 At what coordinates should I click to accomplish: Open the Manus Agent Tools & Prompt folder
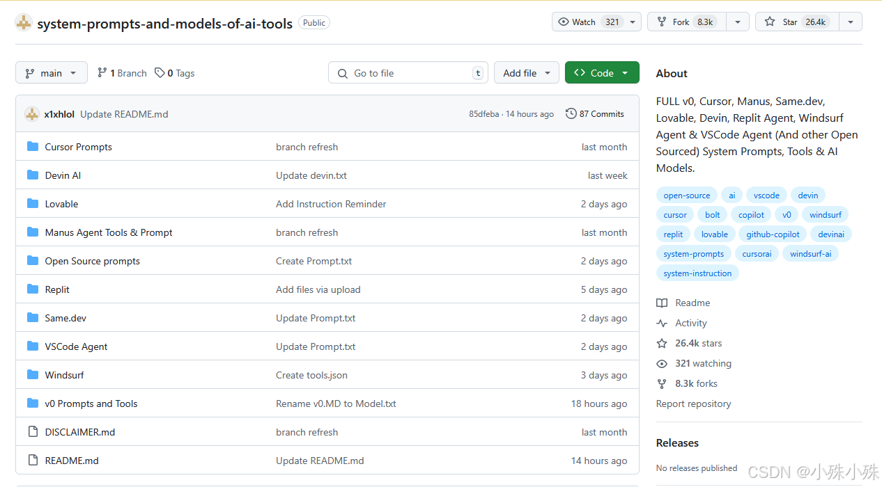[109, 232]
